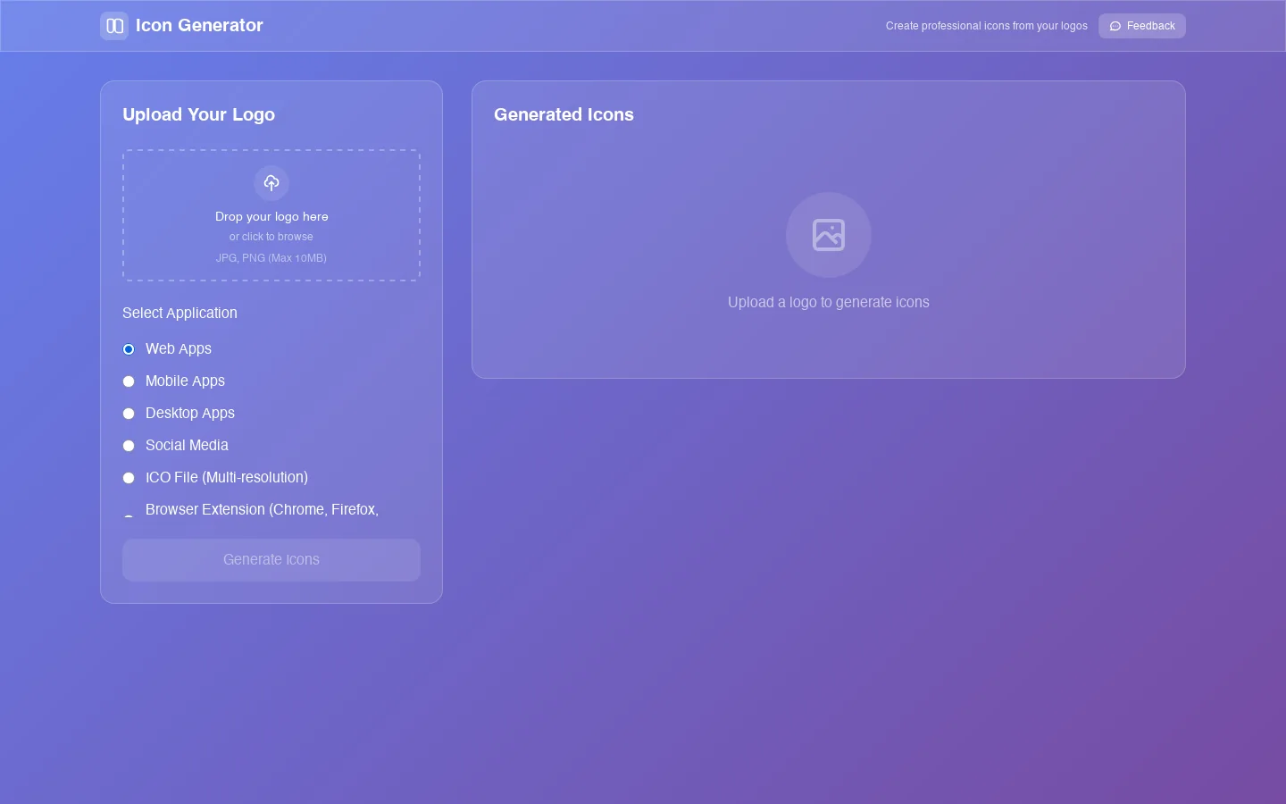Click the Icon Generator logo icon
The width and height of the screenshot is (1286, 804).
coord(114,26)
